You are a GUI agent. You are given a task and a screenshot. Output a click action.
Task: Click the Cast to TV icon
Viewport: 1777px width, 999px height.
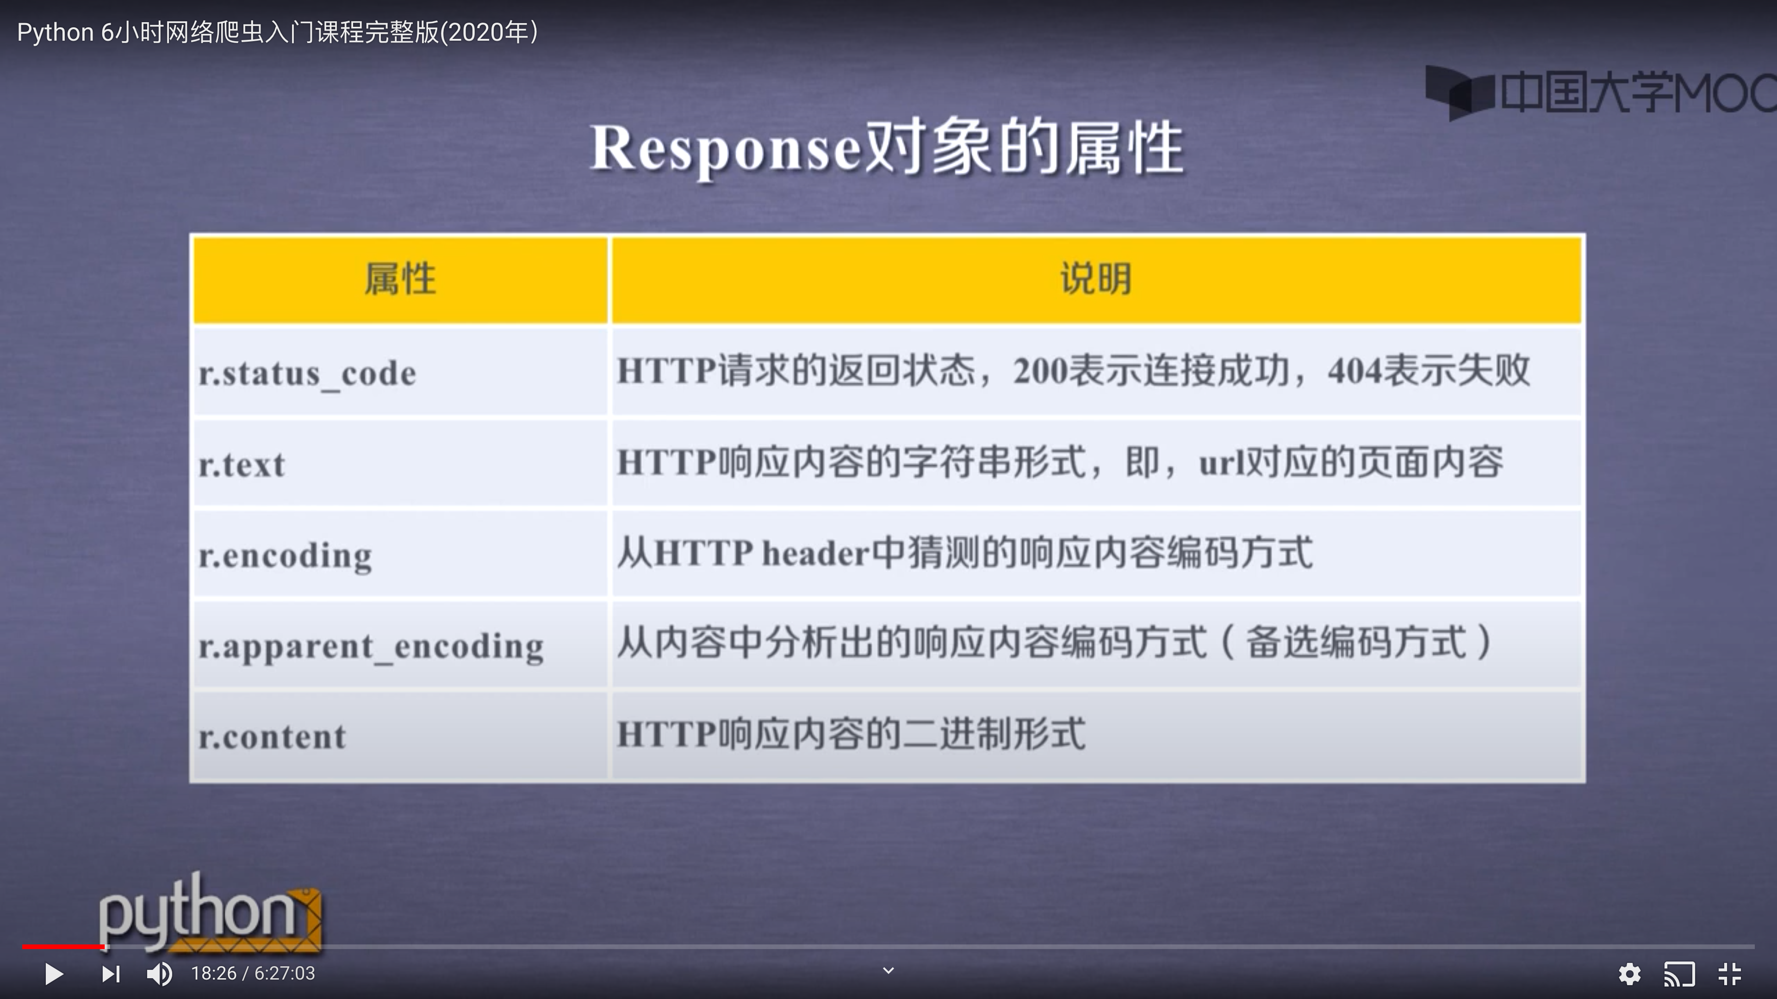(x=1679, y=974)
